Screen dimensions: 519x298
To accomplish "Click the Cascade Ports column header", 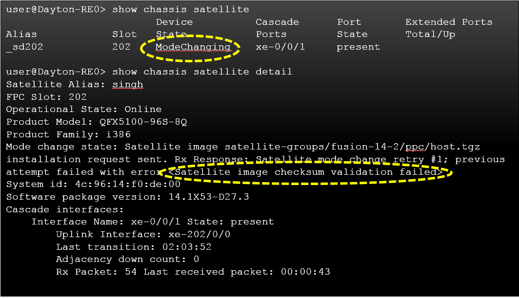I will pyautogui.click(x=277, y=28).
